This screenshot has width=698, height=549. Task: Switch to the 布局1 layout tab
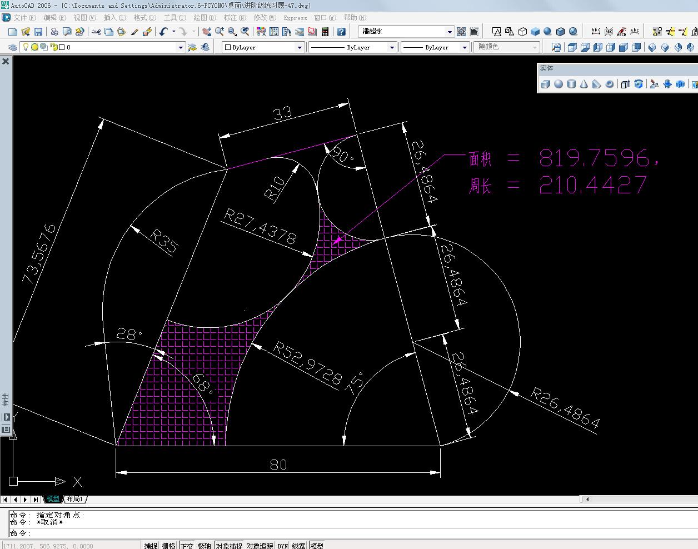(x=75, y=499)
